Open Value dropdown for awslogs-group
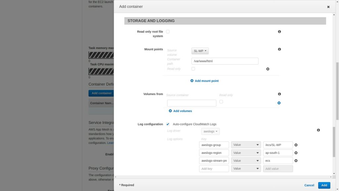339x191 pixels. click(x=246, y=145)
